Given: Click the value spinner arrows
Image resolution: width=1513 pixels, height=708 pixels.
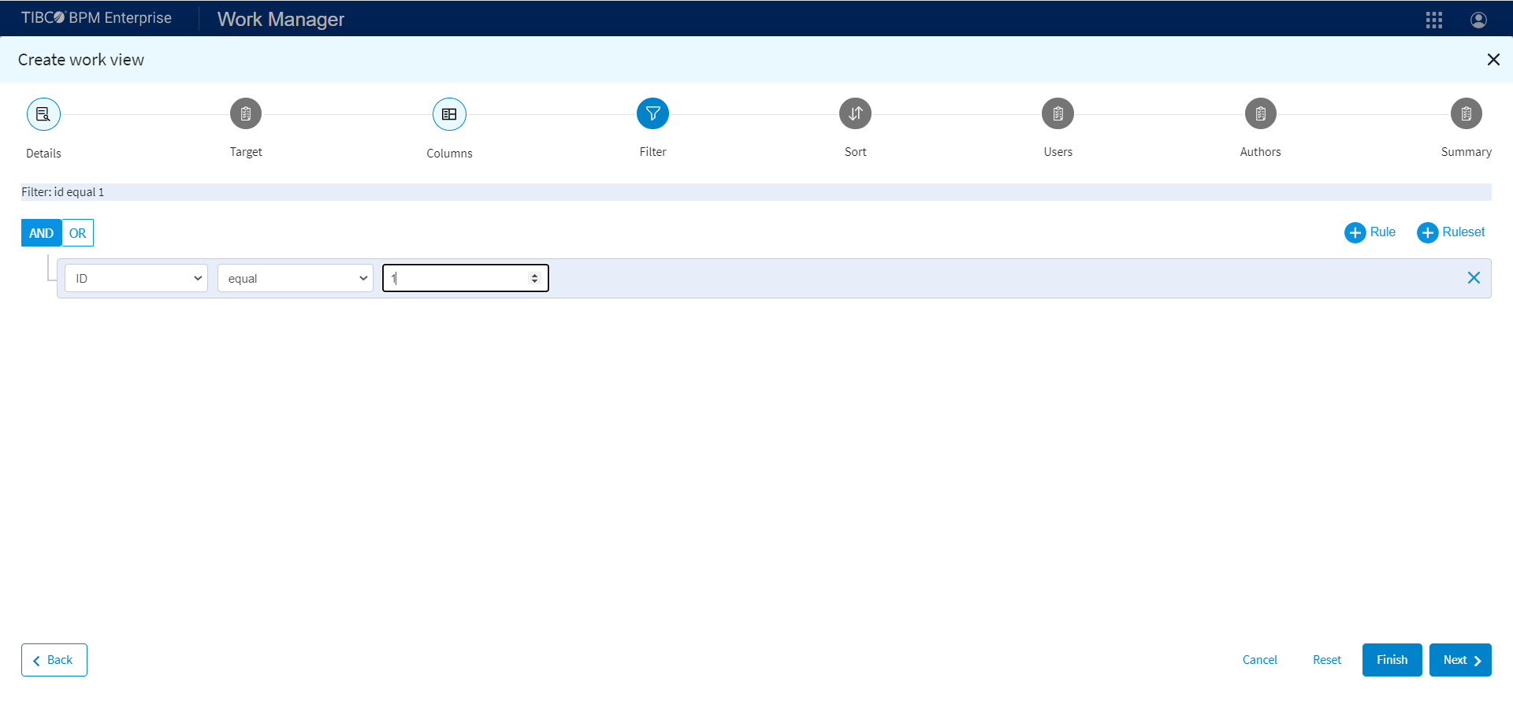Looking at the screenshot, I should [534, 278].
